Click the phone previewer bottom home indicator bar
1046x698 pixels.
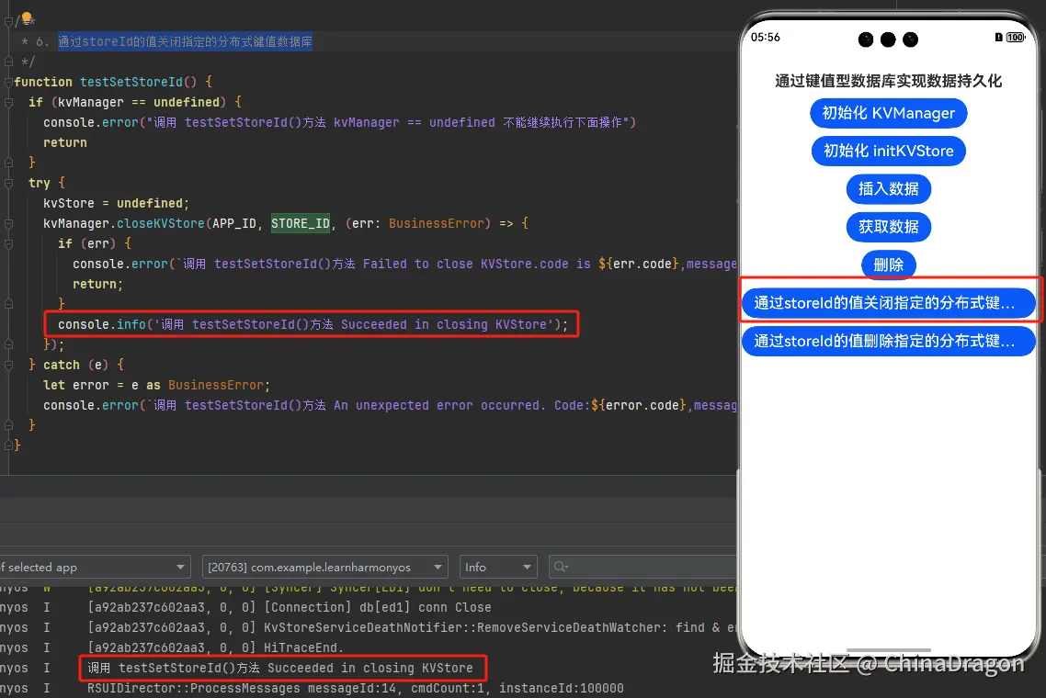click(x=889, y=649)
